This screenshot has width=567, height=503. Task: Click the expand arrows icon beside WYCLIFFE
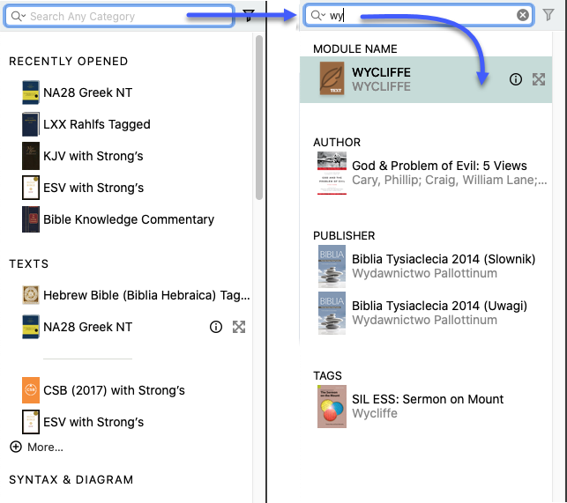[539, 79]
